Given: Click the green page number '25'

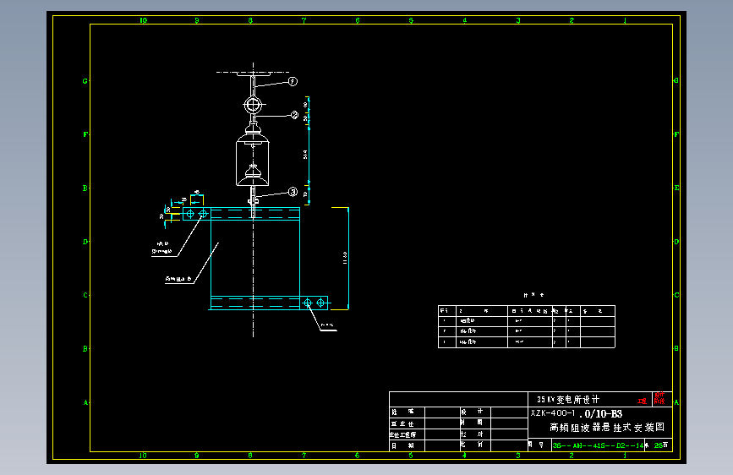Looking at the screenshot, I should [x=659, y=445].
